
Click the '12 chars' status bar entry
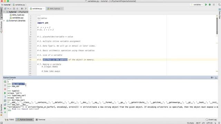coord(190,123)
